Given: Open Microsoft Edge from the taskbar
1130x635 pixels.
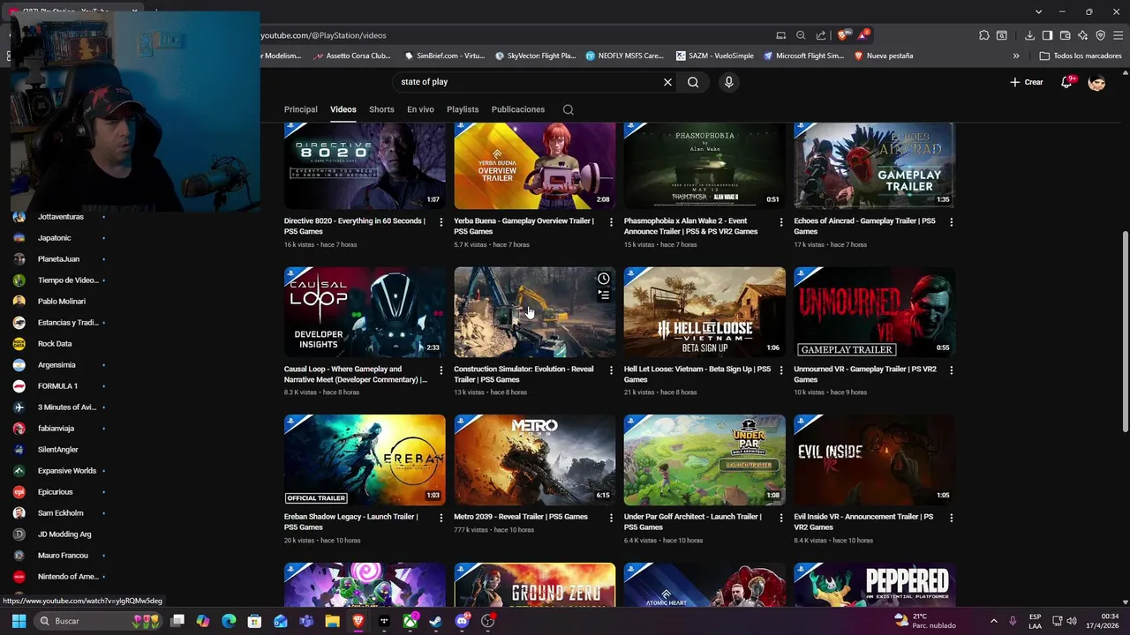Looking at the screenshot, I should pos(229,621).
